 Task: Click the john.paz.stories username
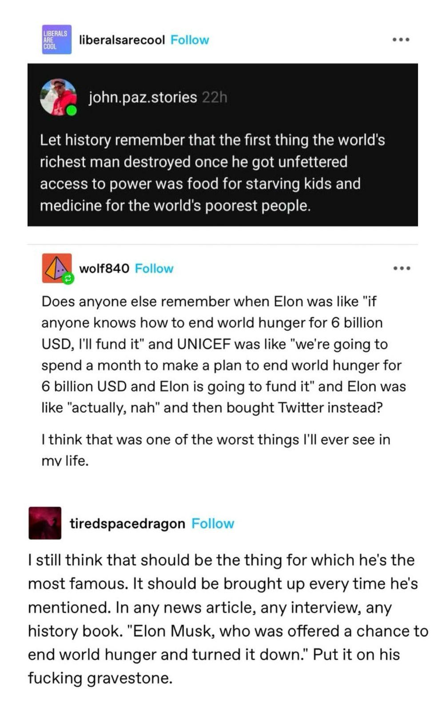143,97
